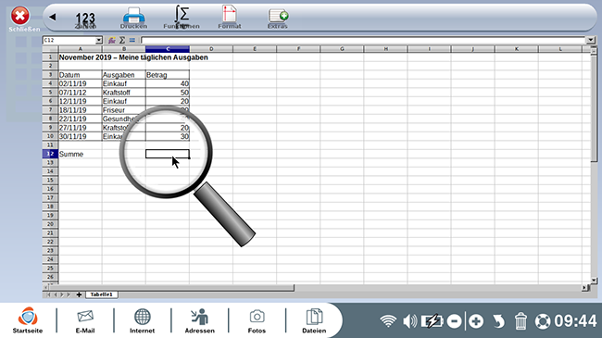The image size is (602, 338).
Task: Open the Extras toolbar menu
Action: coord(278,19)
